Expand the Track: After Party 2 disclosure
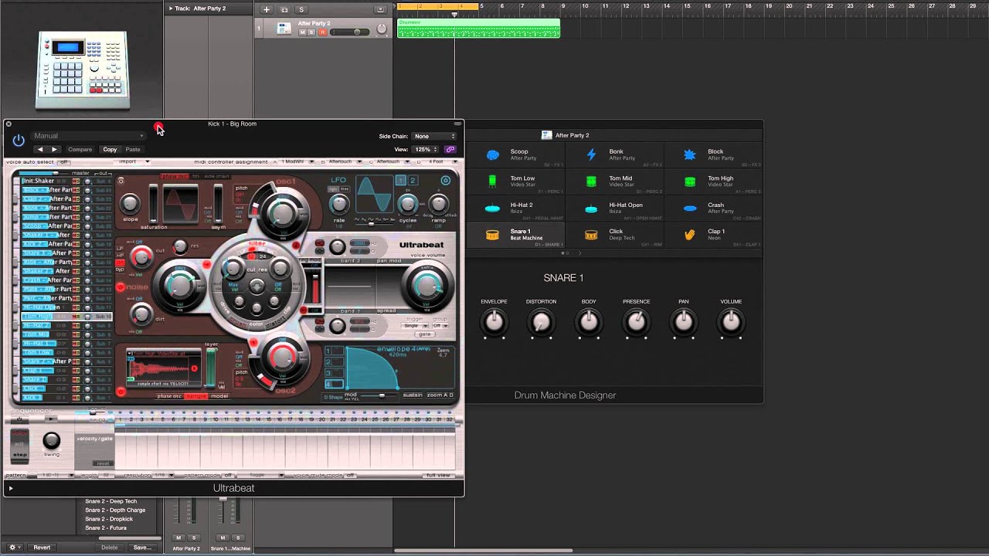 point(171,8)
